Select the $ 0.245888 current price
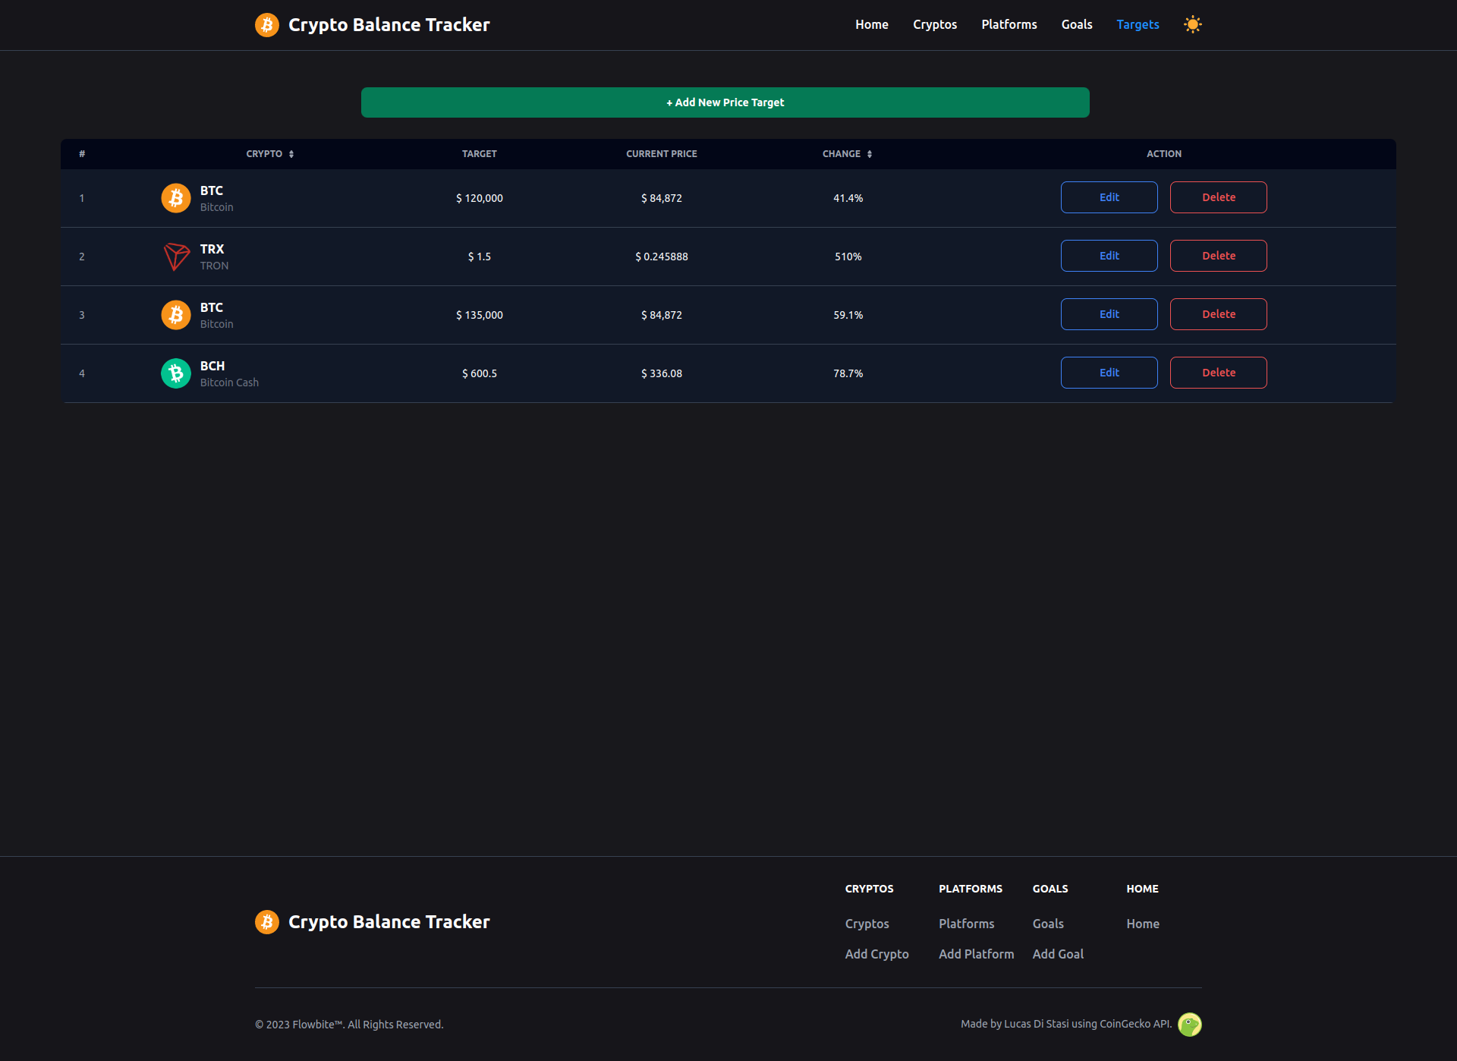Viewport: 1457px width, 1061px height. (662, 257)
